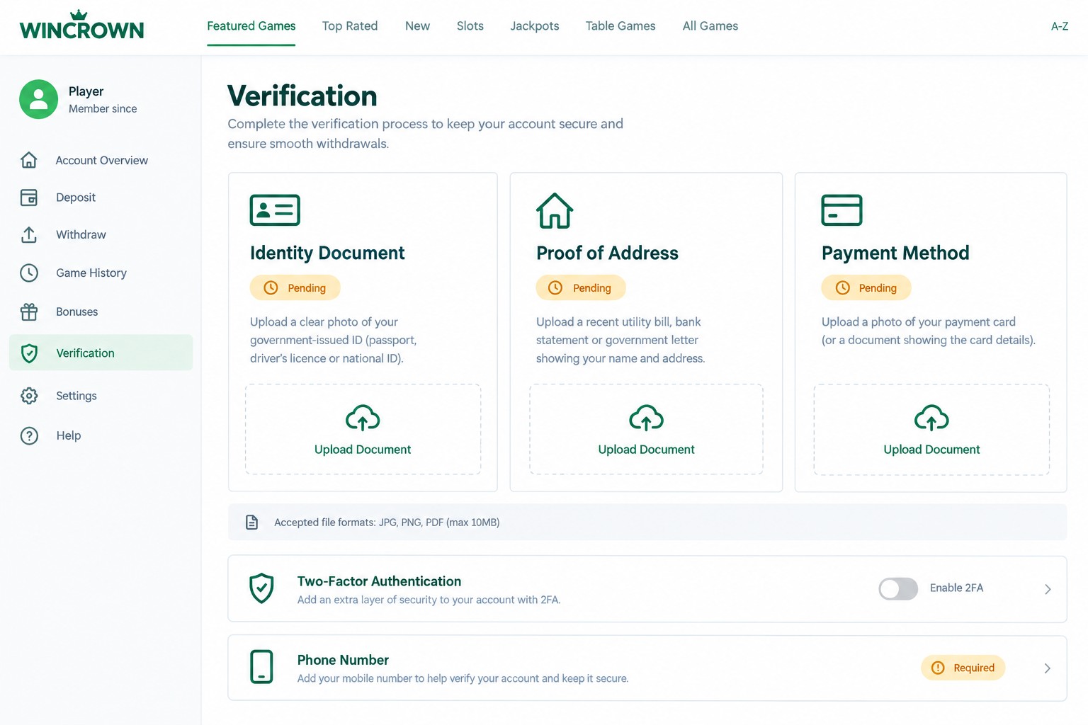1088x725 pixels.
Task: Click the Bonuses gift icon
Action: point(29,312)
